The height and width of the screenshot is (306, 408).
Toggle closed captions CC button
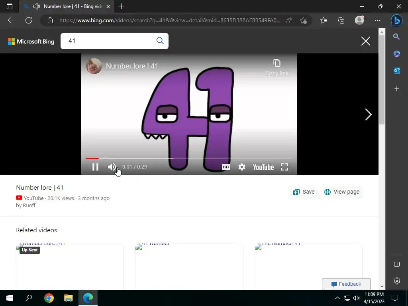point(226,167)
